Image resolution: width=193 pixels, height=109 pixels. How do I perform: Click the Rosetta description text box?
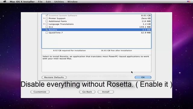point(96,64)
